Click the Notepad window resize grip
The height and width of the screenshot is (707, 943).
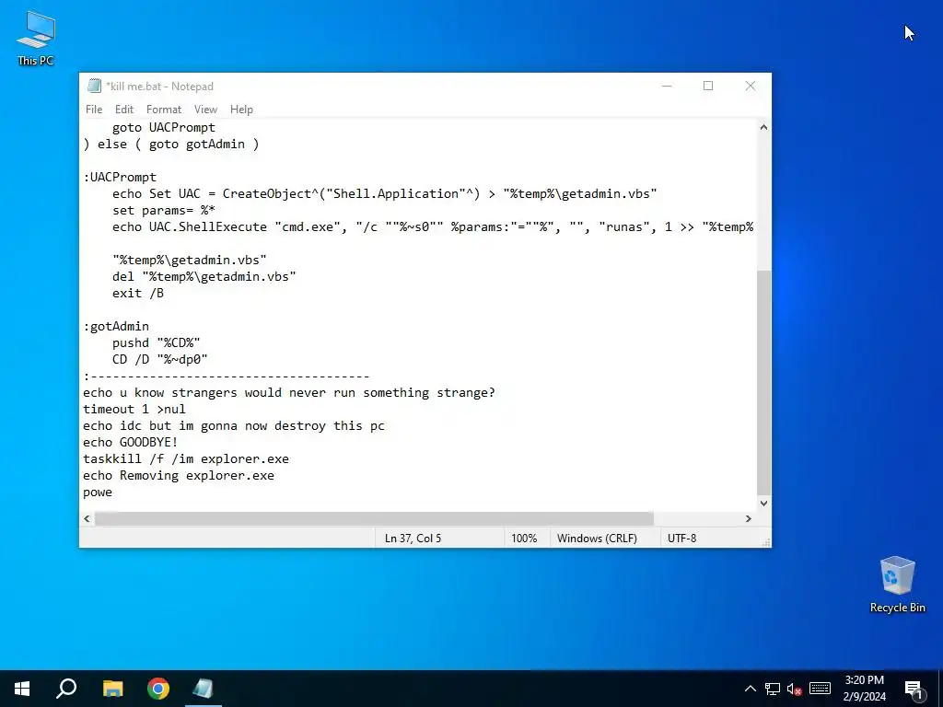coord(765,542)
